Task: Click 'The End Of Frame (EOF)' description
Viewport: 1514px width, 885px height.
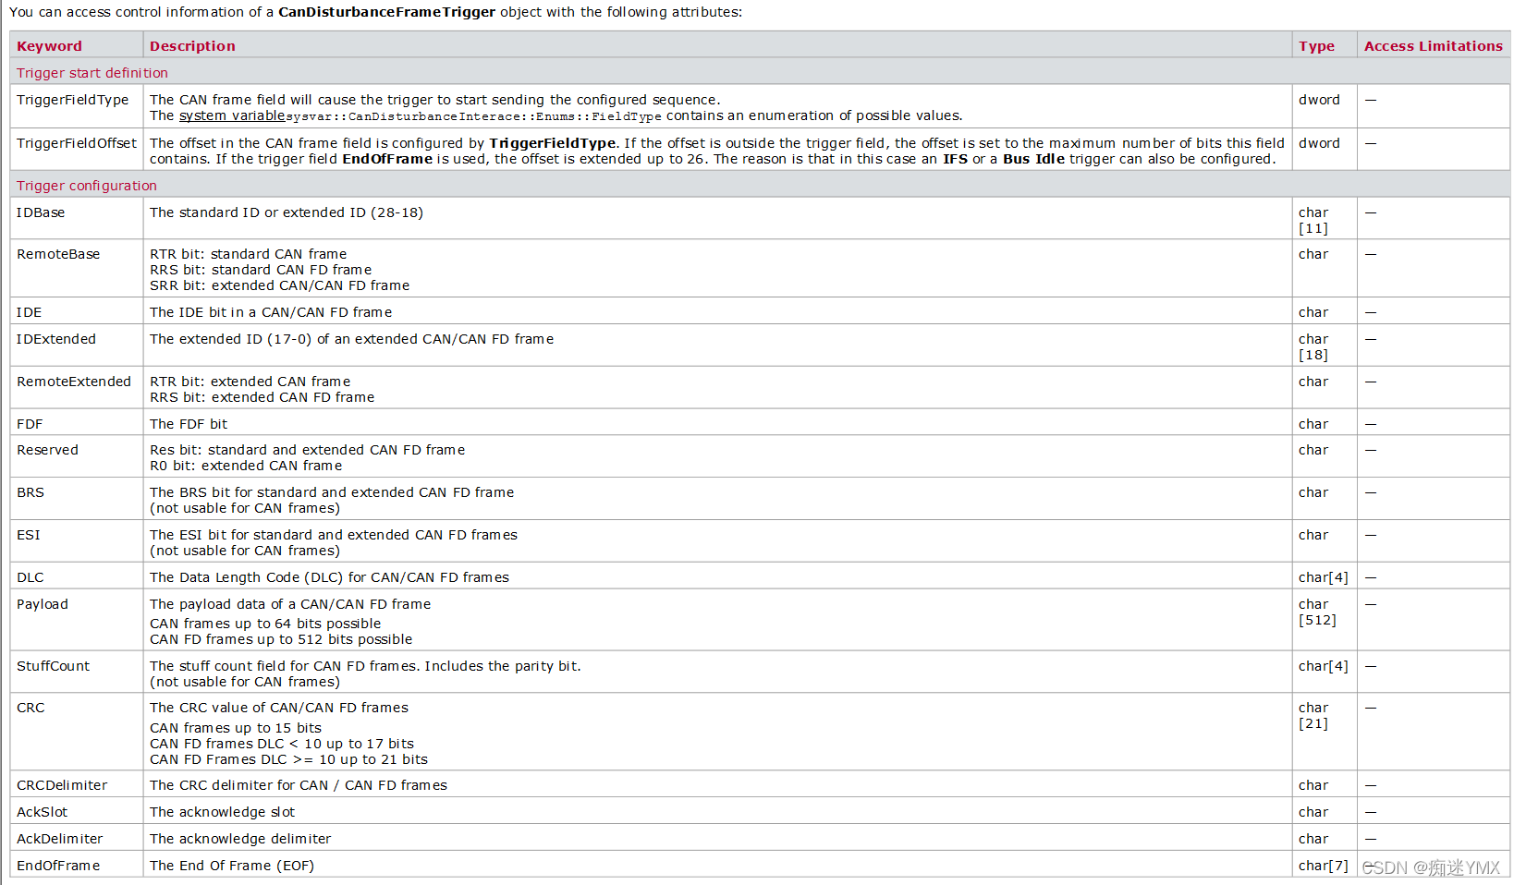Action: [x=232, y=866]
